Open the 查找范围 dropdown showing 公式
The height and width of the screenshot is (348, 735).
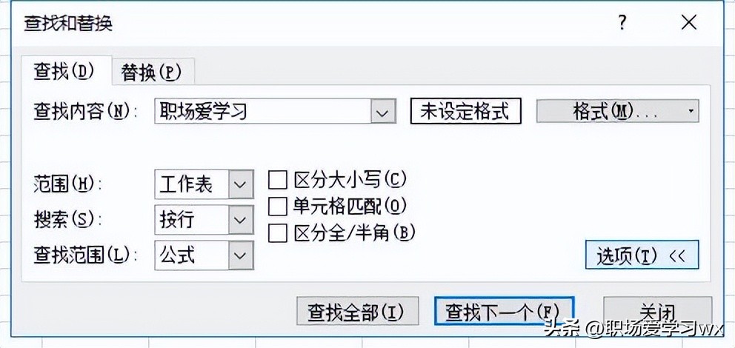pos(239,255)
